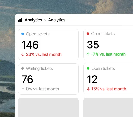Click the Open tickets label with green dot
The width and height of the screenshot is (133, 117).
[103, 68]
